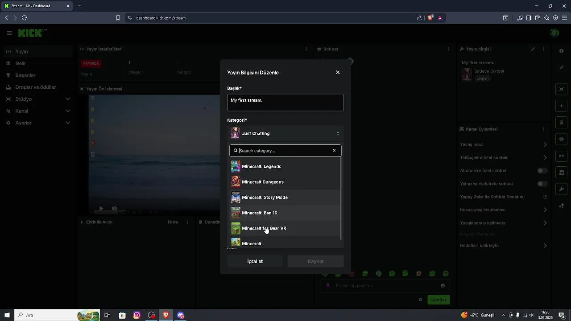Click Kaydet button
The width and height of the screenshot is (571, 321).
coord(315,261)
